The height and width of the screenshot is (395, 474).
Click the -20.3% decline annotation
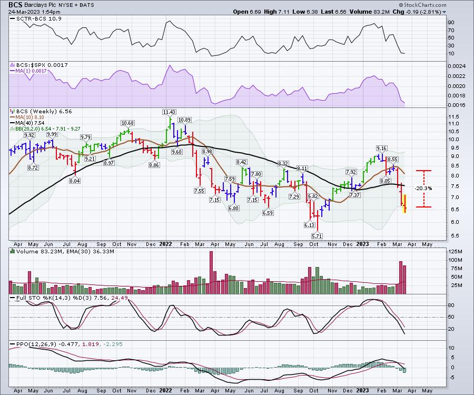coord(423,188)
